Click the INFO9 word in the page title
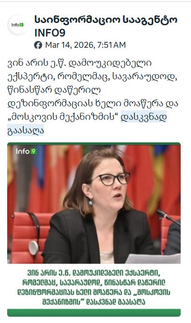 (50, 33)
